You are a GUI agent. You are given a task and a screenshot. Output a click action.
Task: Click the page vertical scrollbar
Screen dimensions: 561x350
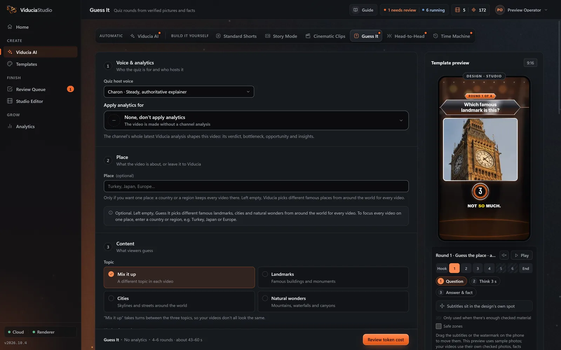559,66
